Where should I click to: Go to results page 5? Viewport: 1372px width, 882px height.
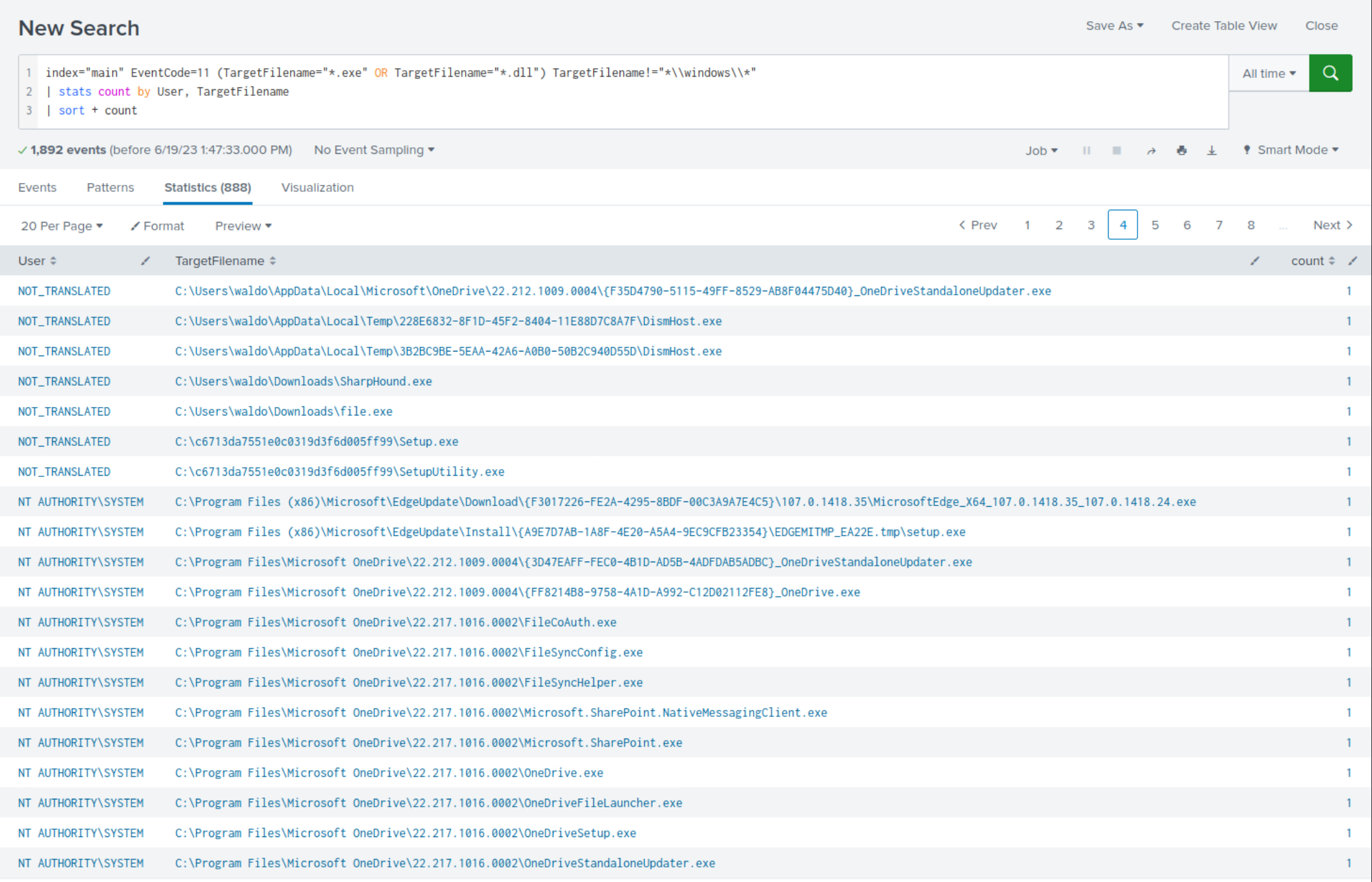(1155, 225)
